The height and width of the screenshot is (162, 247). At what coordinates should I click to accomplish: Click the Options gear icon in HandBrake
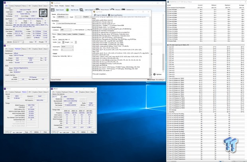click(155, 74)
